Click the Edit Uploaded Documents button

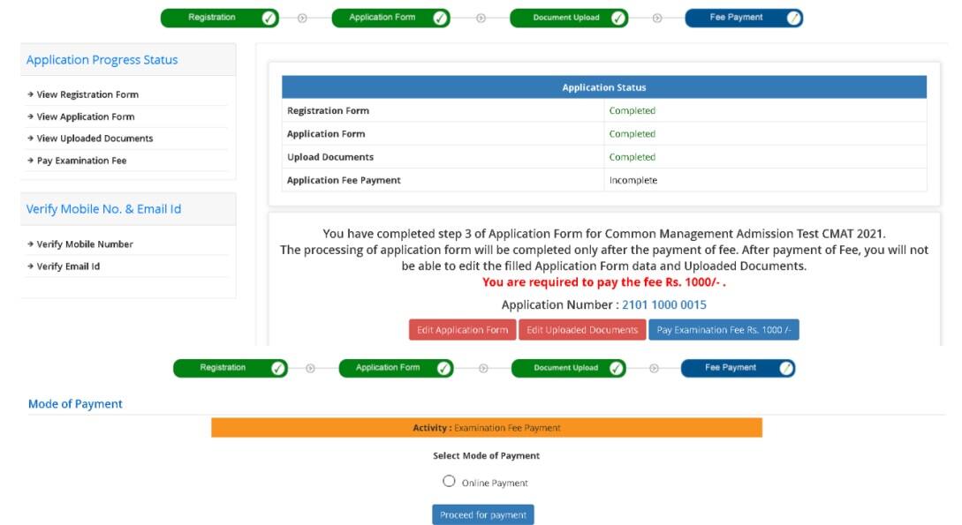point(582,330)
